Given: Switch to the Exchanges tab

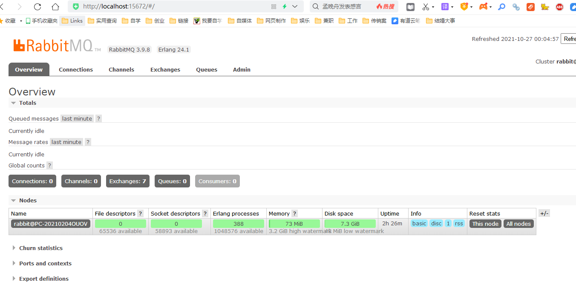Looking at the screenshot, I should tap(165, 69).
